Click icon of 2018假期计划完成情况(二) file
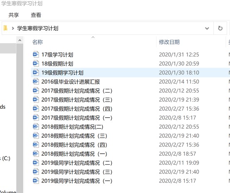230x193 pixels. (36, 127)
